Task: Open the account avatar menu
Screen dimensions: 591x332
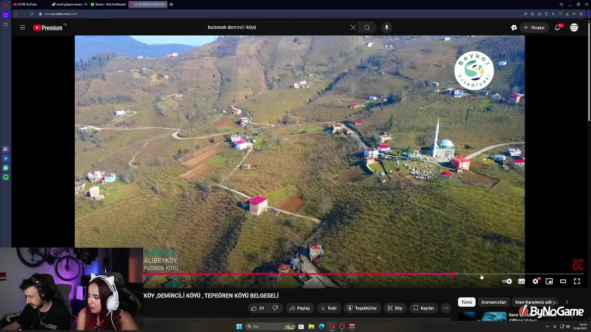Action: pyautogui.click(x=574, y=28)
